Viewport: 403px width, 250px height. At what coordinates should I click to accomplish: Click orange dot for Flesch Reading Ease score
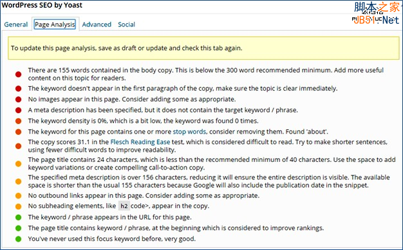click(x=18, y=146)
